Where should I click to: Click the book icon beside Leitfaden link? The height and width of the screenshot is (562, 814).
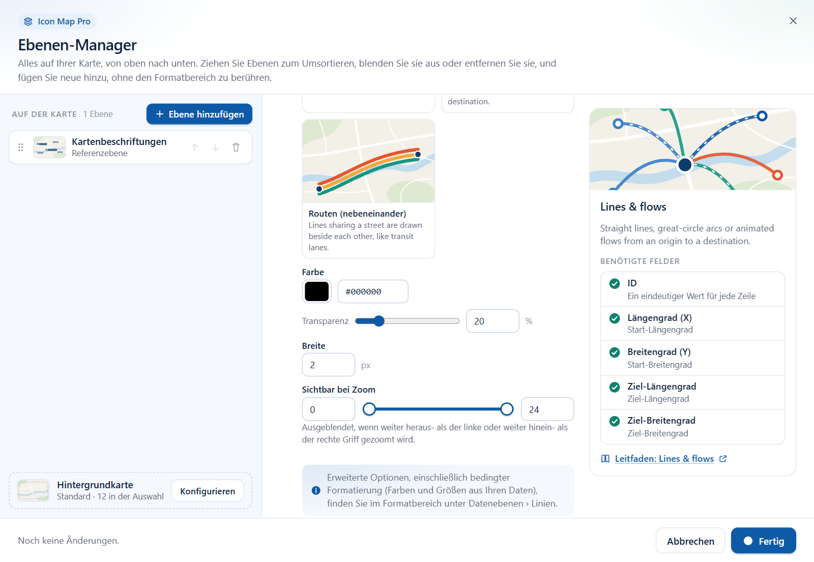(605, 459)
